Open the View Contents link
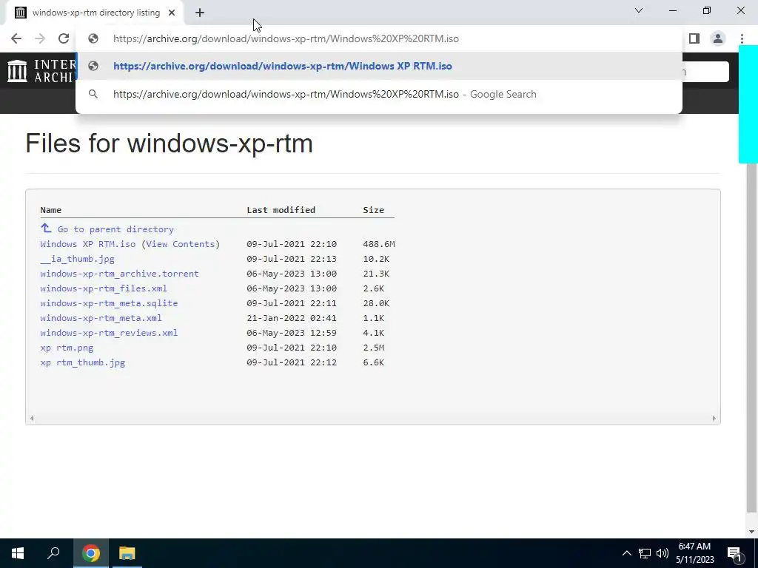Image resolution: width=758 pixels, height=568 pixels. tap(181, 244)
